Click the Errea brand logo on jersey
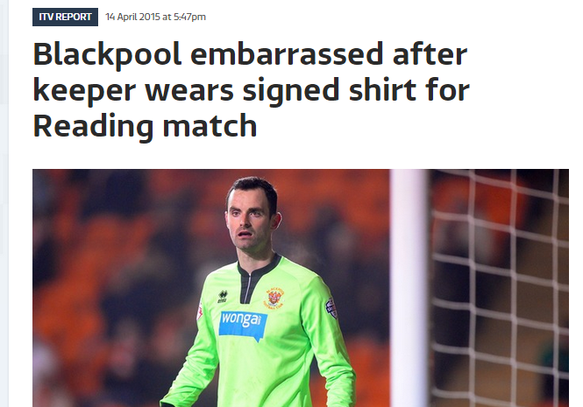 tap(223, 297)
